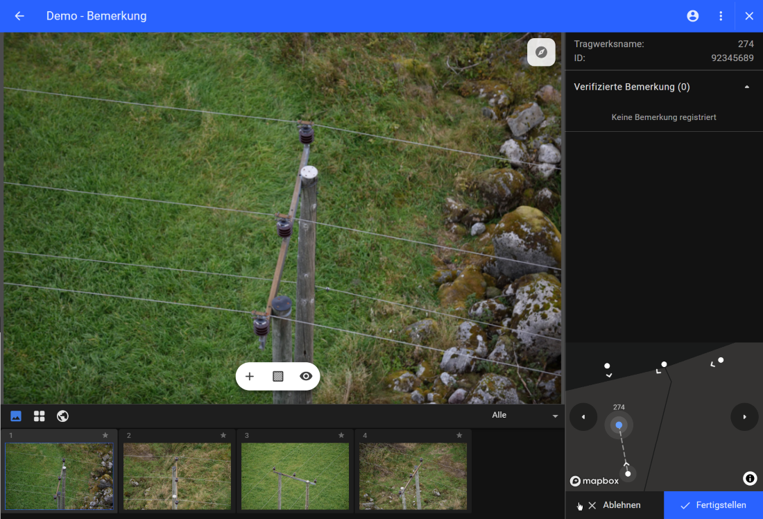The height and width of the screenshot is (519, 763).
Task: Click the map info icon
Action: point(749,479)
